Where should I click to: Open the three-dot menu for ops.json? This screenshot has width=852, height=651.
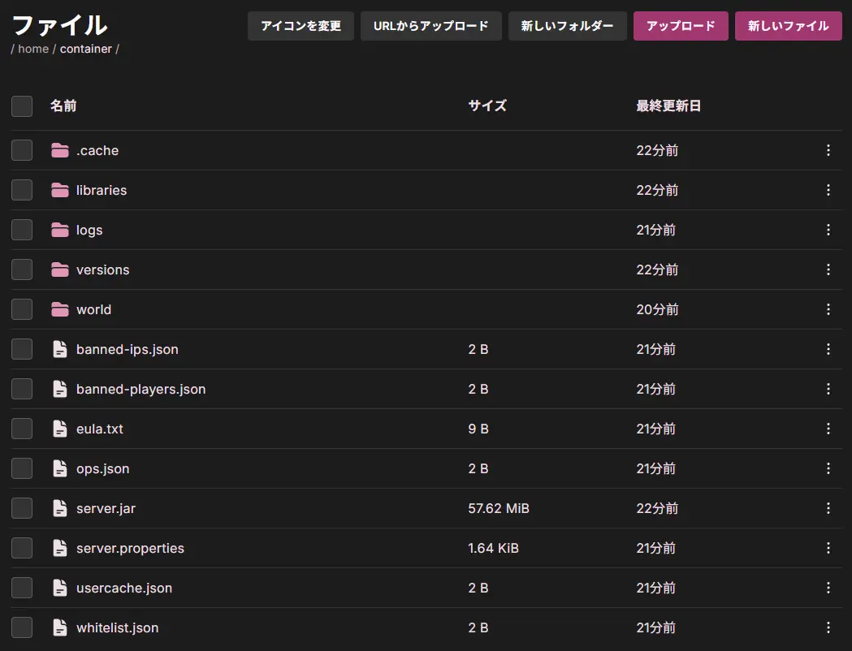point(828,468)
